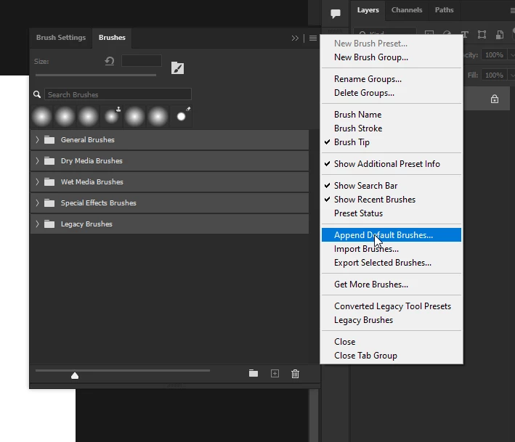Select the first recent brush thumbnail
The width and height of the screenshot is (515, 442).
click(41, 117)
